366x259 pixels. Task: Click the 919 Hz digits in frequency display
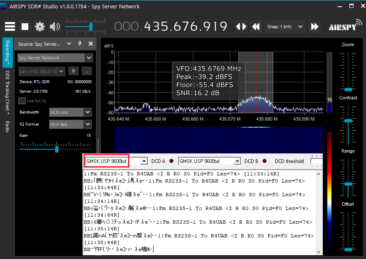215,26
